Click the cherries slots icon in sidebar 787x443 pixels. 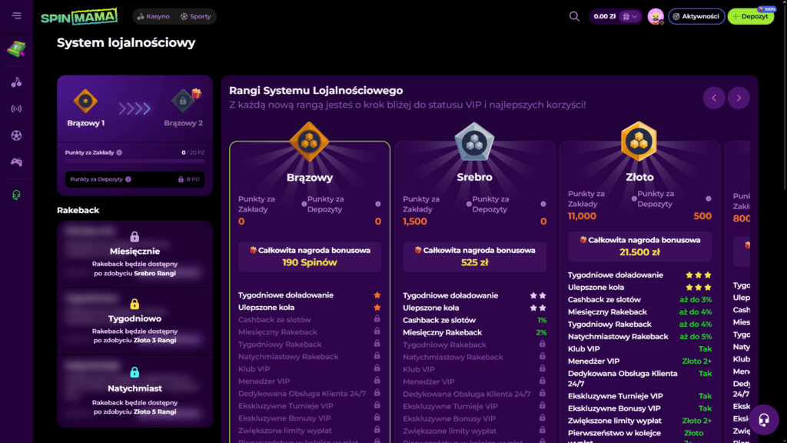coord(16,82)
